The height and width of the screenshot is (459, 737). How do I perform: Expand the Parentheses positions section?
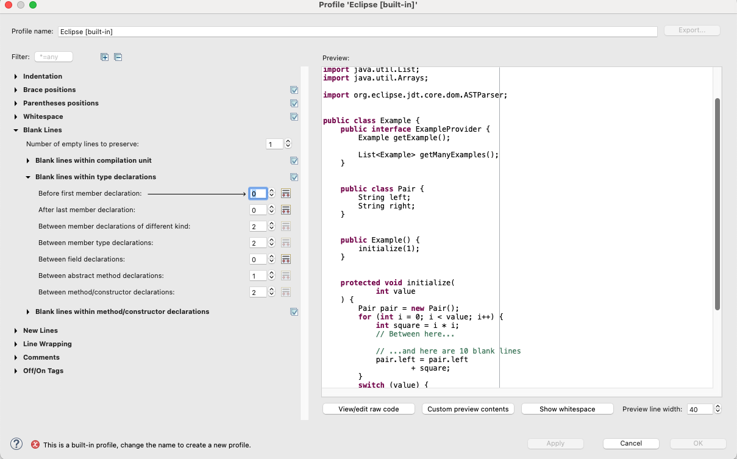16,103
